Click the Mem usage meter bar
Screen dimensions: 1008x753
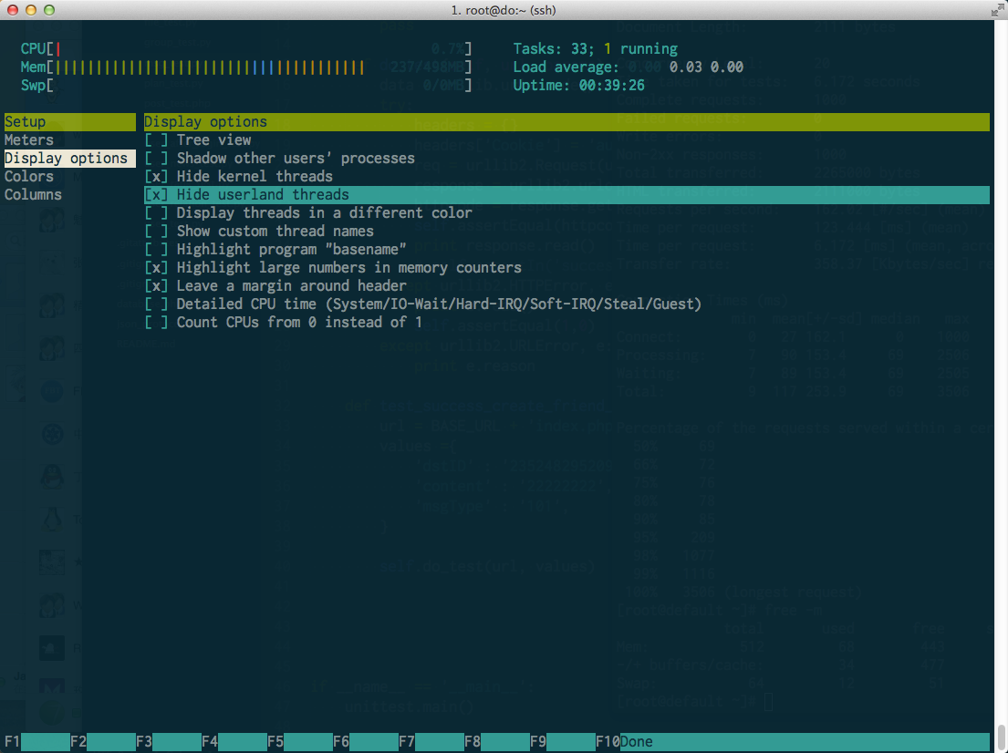(x=246, y=67)
